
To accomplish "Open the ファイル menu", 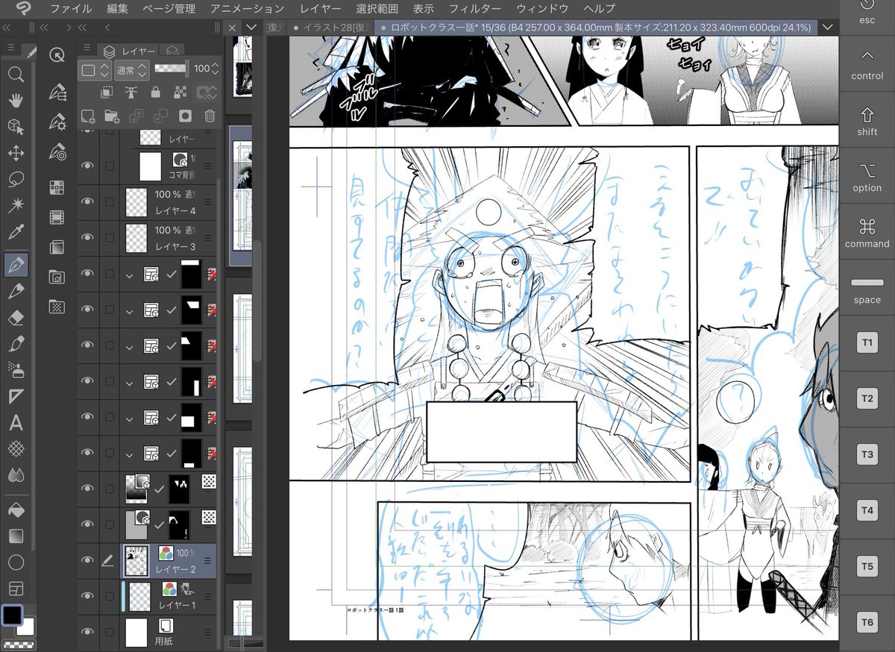I will click(x=71, y=9).
